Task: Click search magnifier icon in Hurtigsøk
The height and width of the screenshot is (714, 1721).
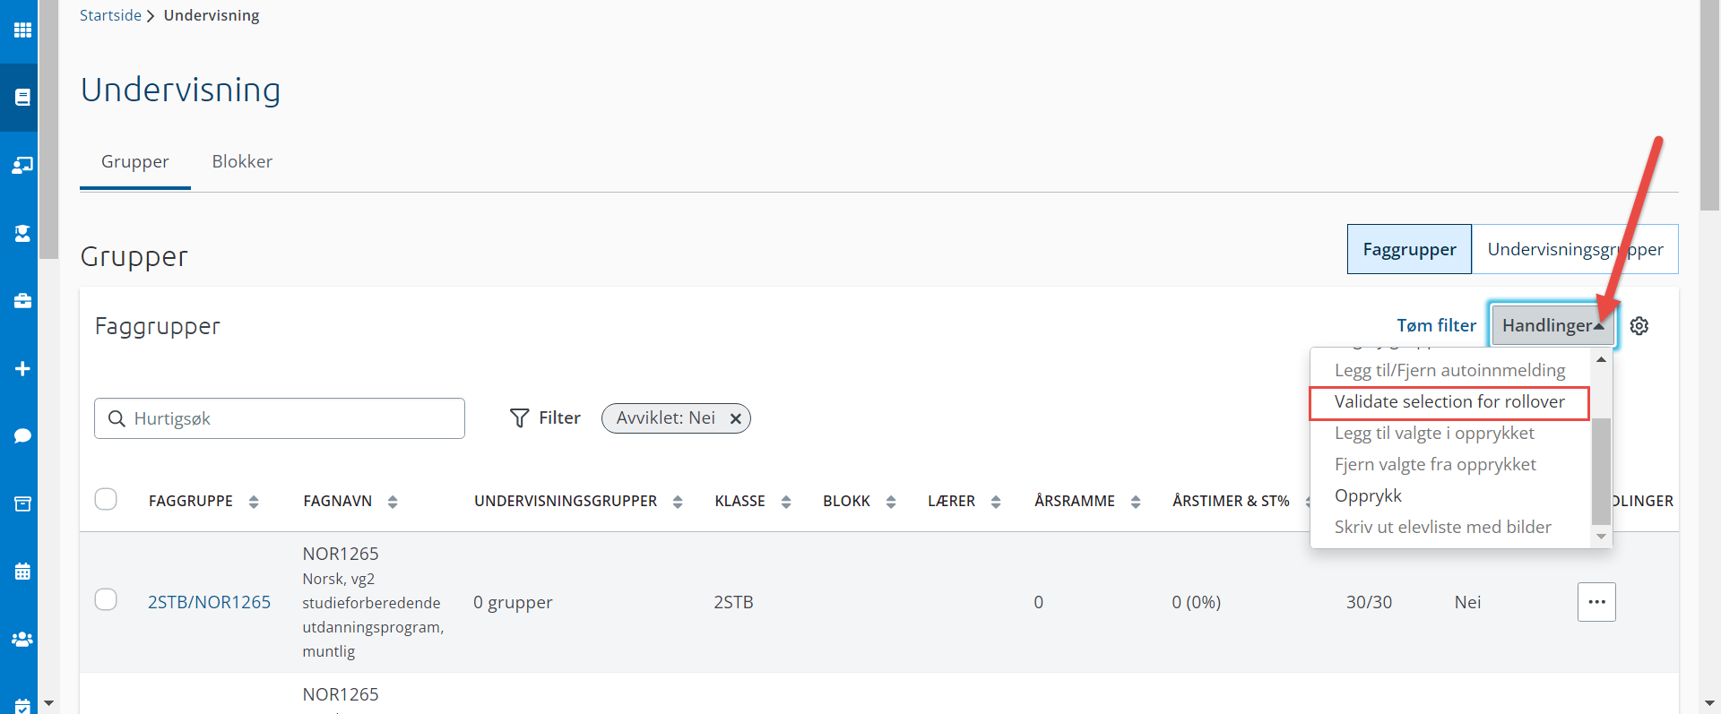Action: point(117,418)
